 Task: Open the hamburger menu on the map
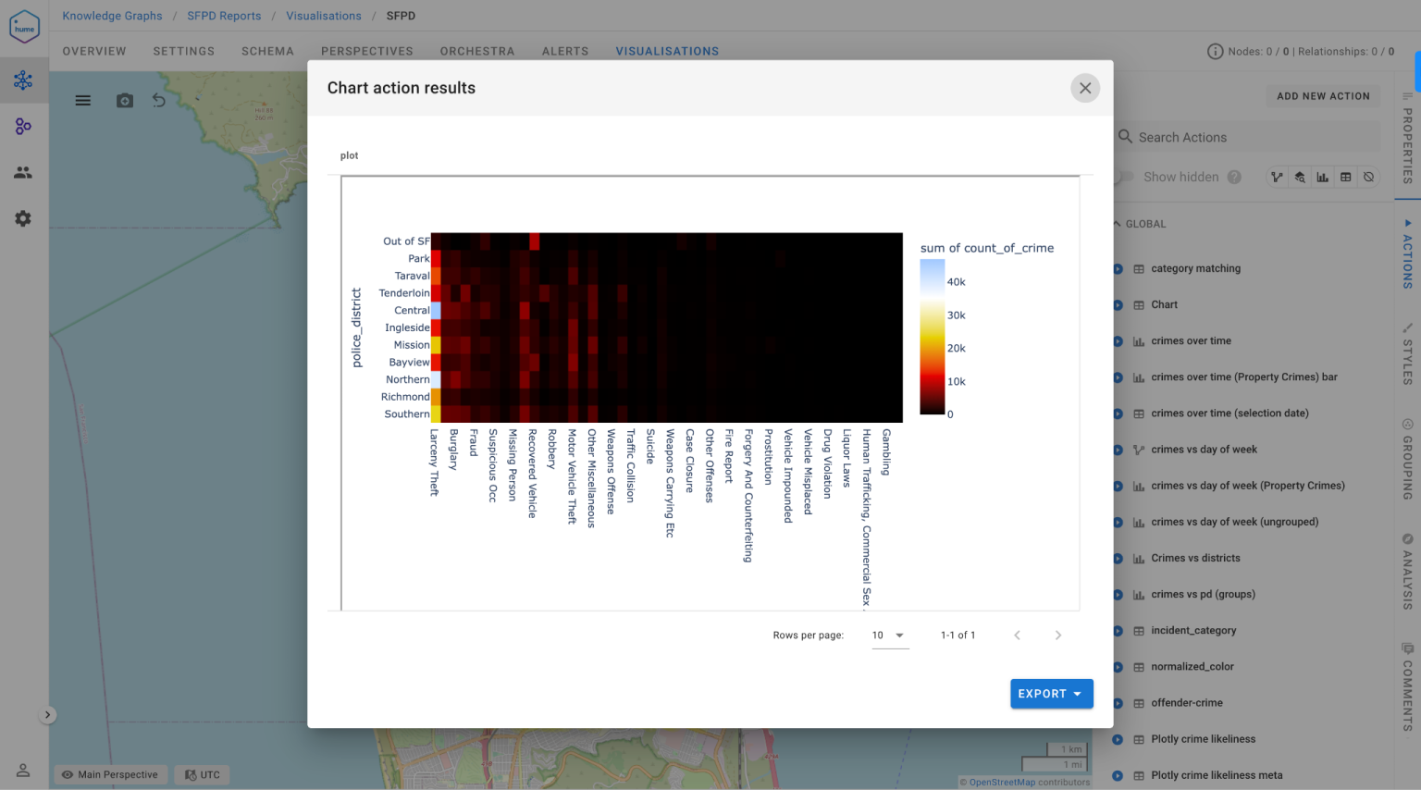click(83, 101)
